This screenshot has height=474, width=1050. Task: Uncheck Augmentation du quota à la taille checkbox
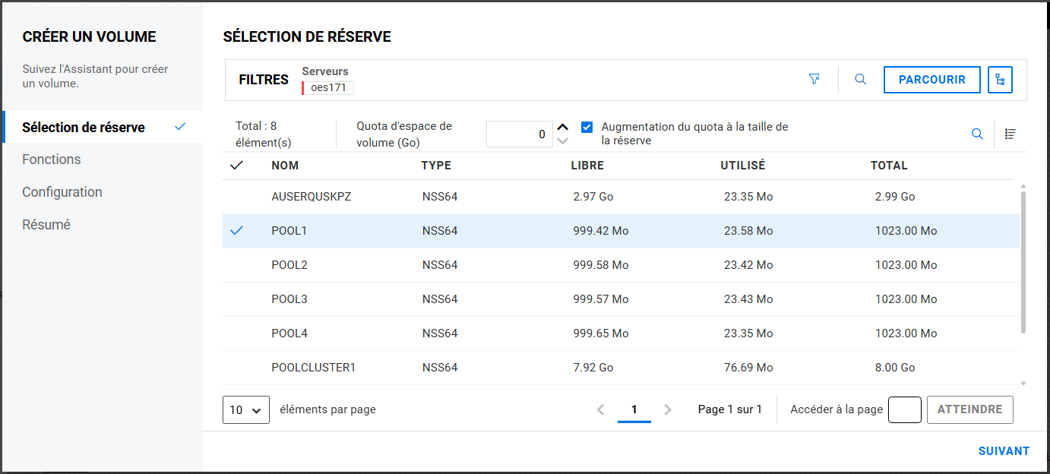tap(587, 128)
